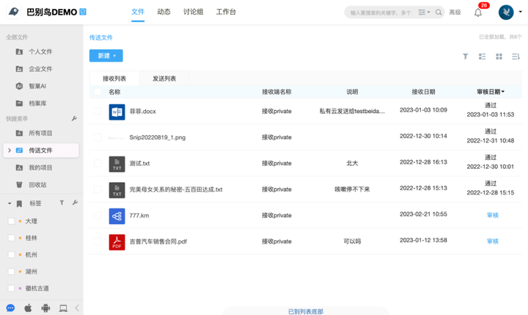Viewport: 528px width, 315px height.
Task: Click 审核 link for 777.km
Action: (x=493, y=215)
